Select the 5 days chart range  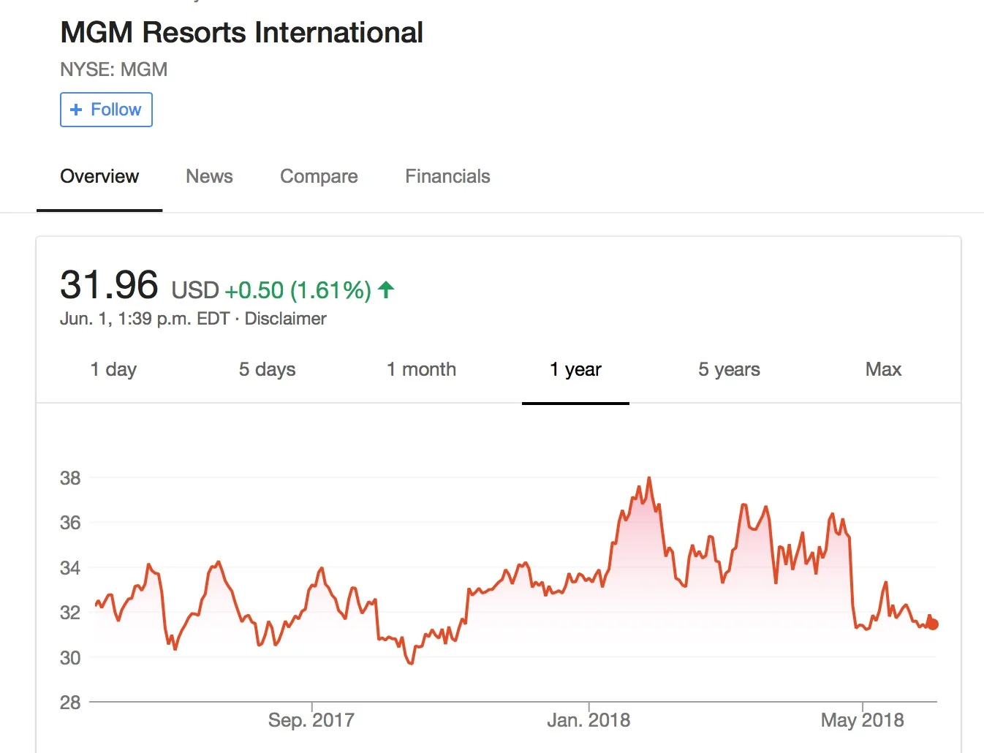tap(267, 369)
